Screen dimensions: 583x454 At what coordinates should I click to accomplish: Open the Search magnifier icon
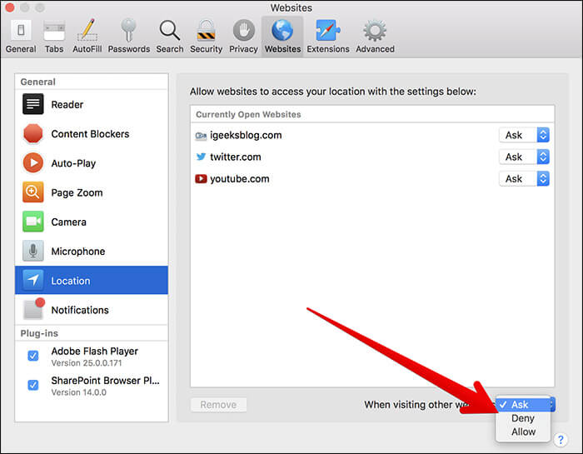(170, 30)
